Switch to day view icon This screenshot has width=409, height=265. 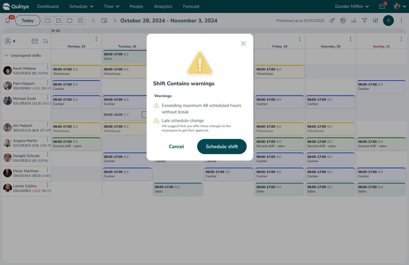48,21
